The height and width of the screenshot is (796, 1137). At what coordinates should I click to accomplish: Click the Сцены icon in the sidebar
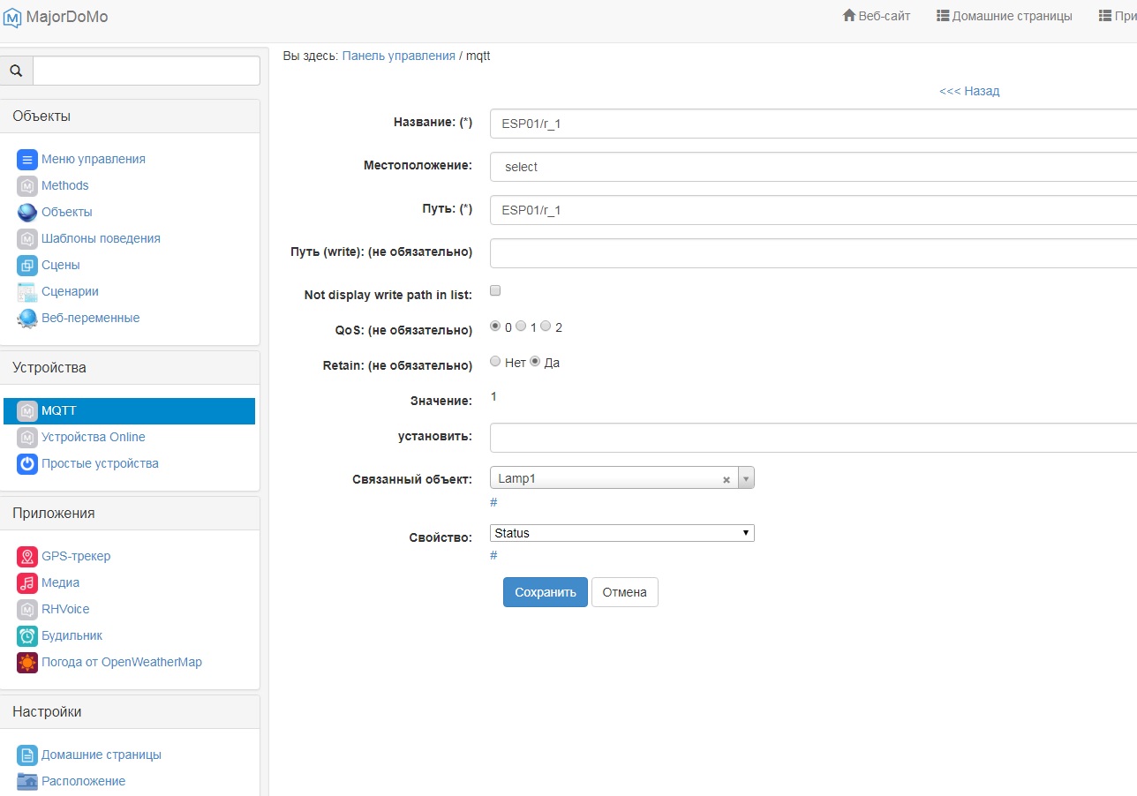27,266
